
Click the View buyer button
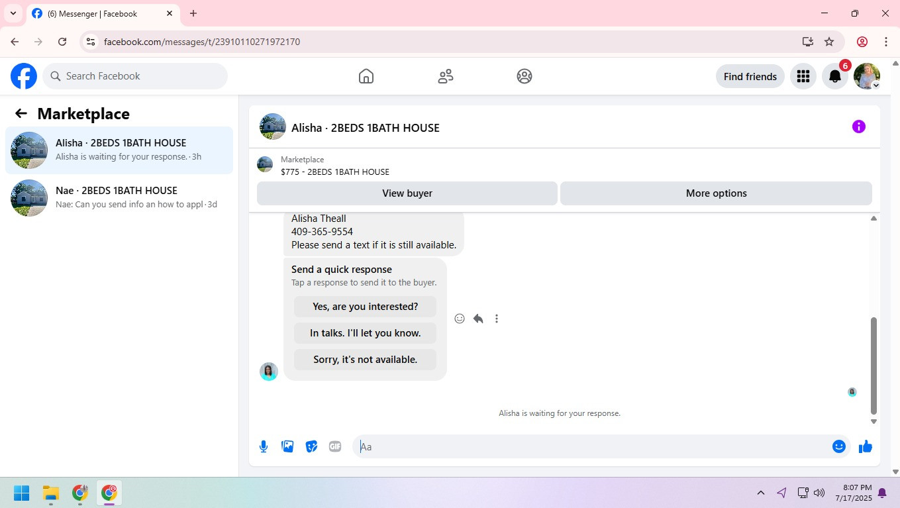tap(407, 193)
